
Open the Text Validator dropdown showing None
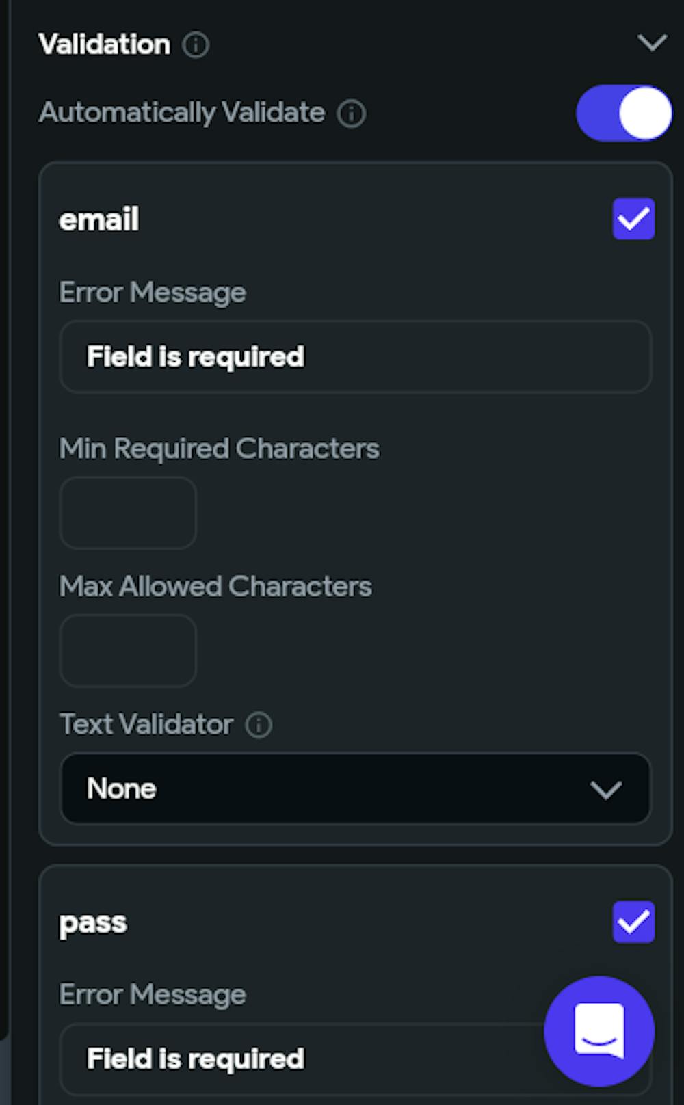(x=356, y=789)
